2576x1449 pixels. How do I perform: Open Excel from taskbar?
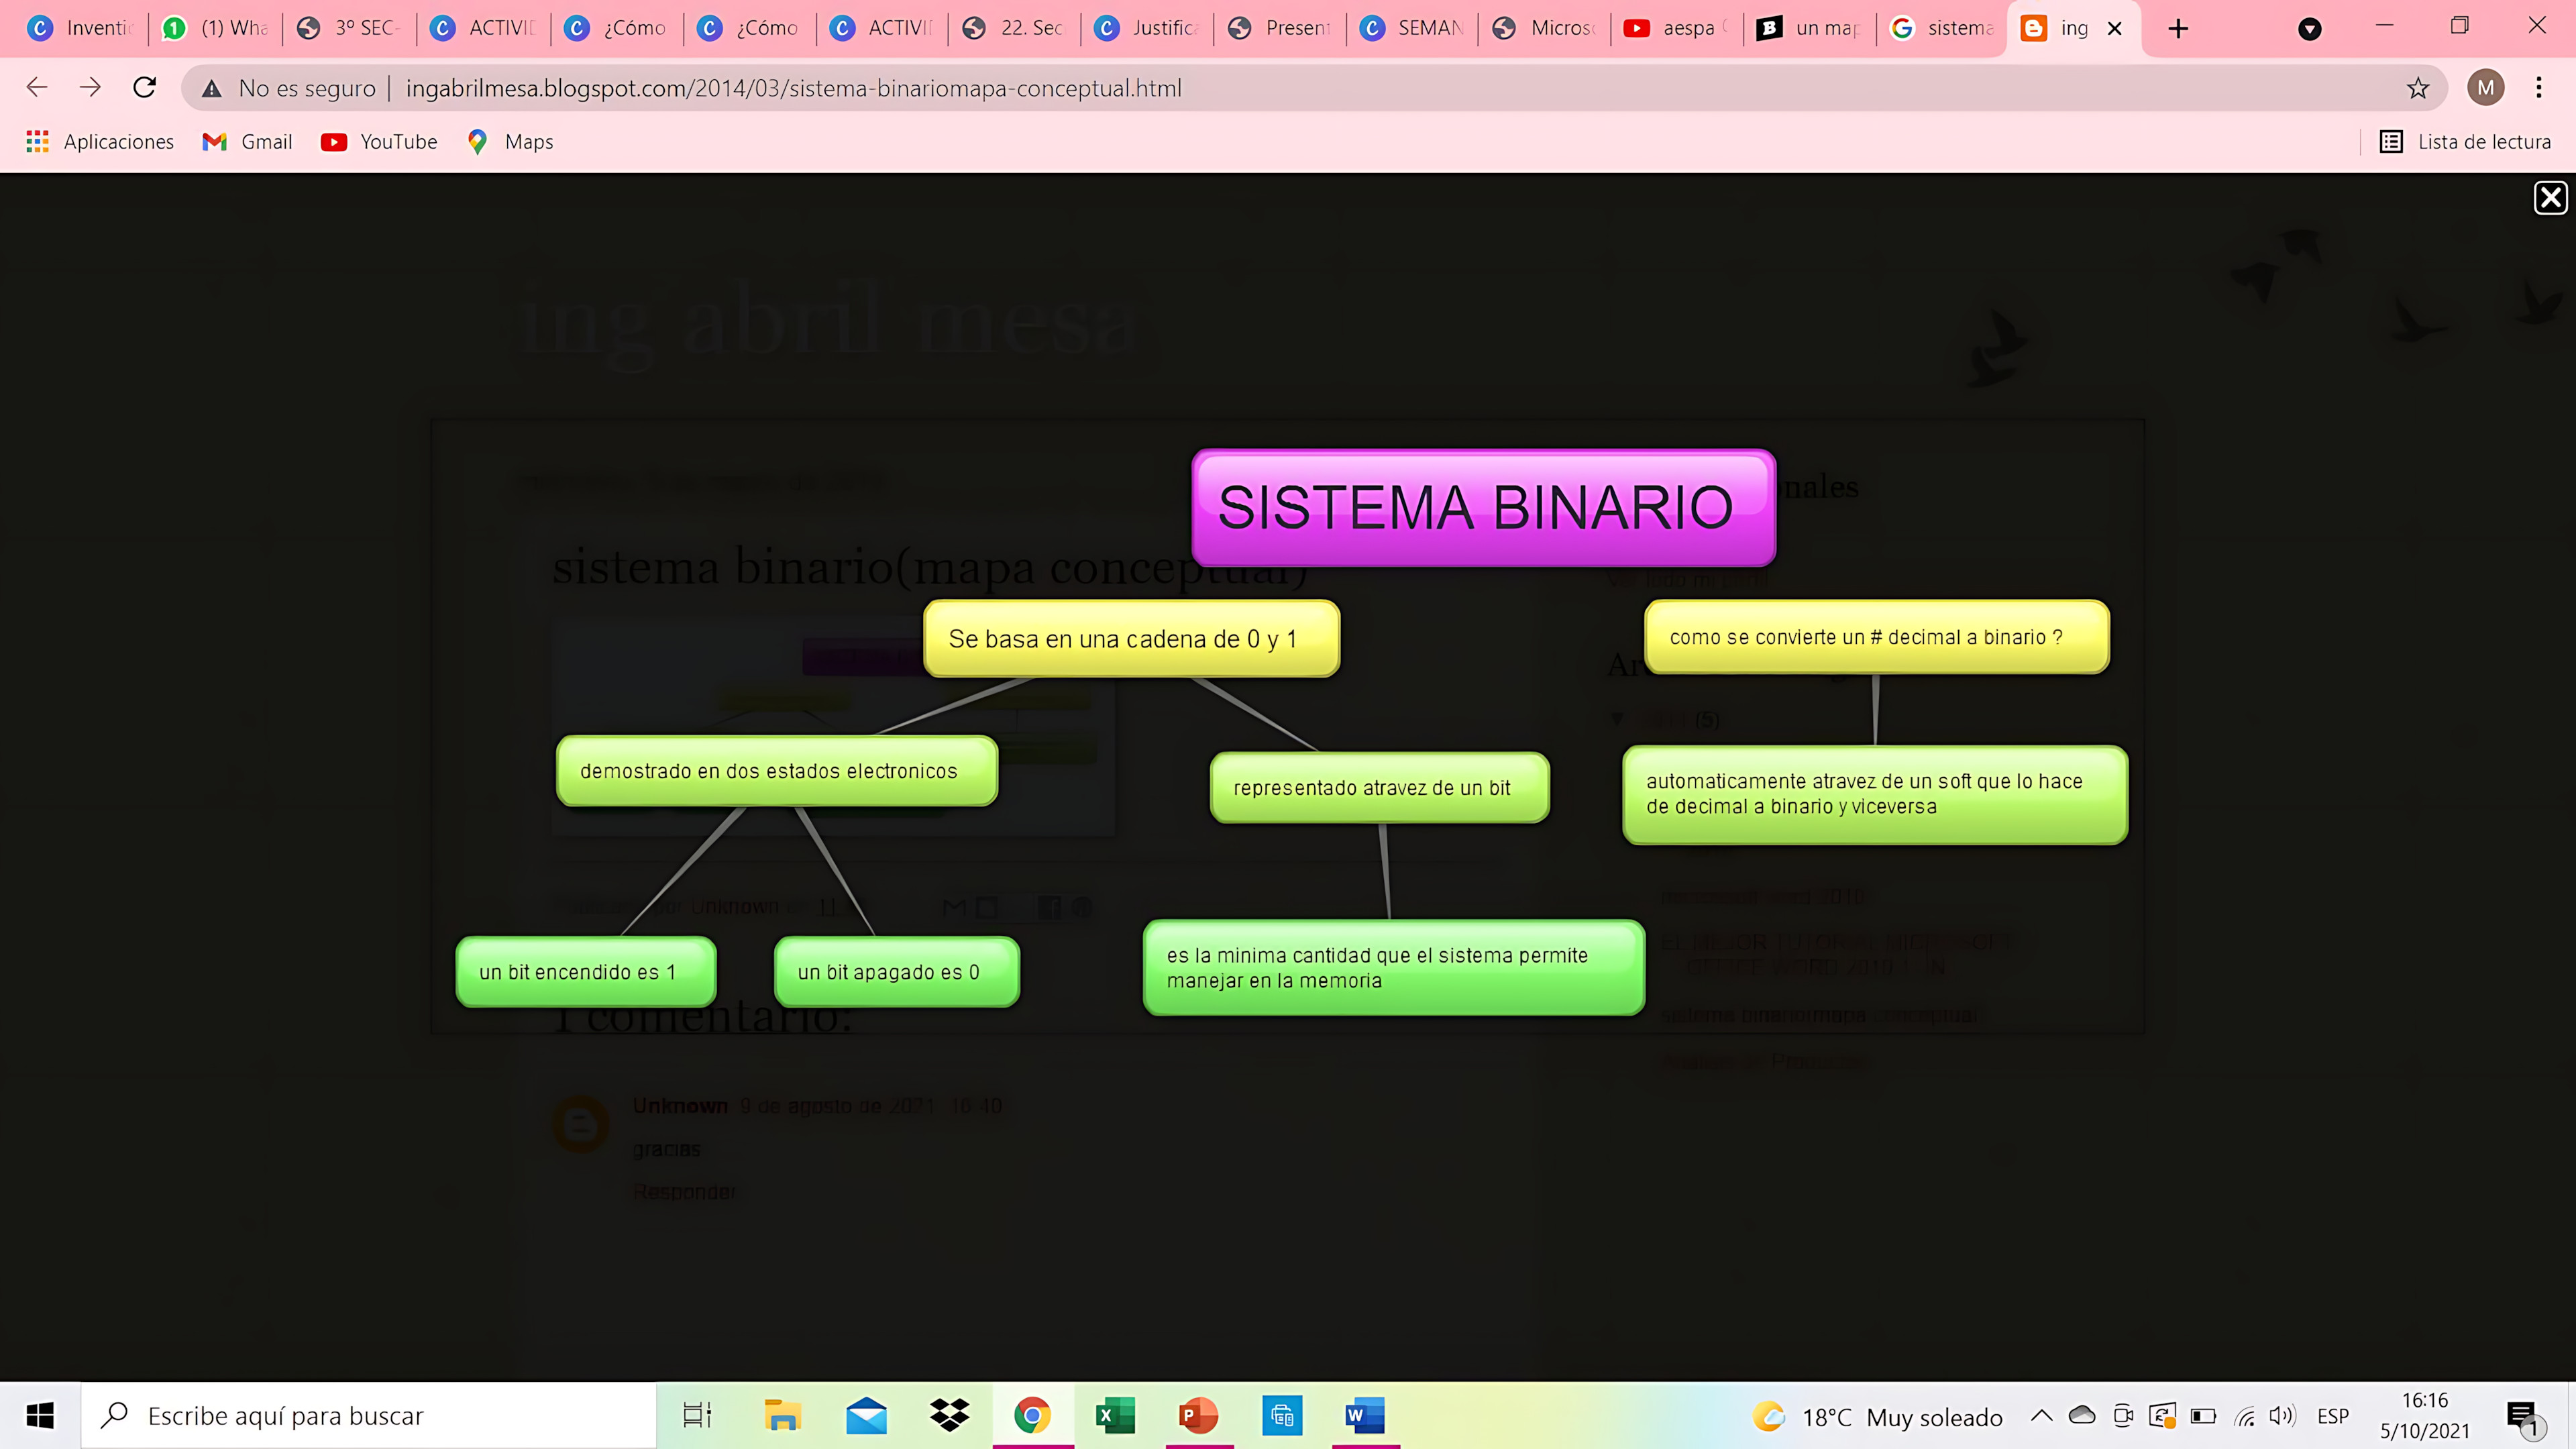pyautogui.click(x=1115, y=1415)
